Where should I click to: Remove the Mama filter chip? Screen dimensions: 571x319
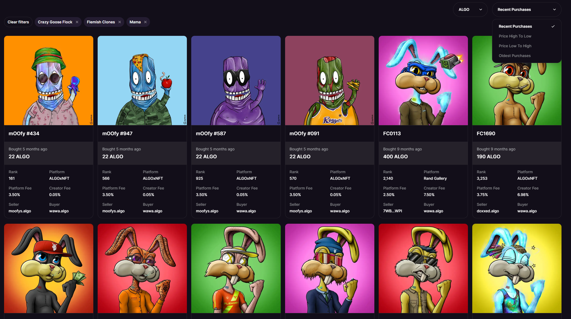click(x=145, y=22)
